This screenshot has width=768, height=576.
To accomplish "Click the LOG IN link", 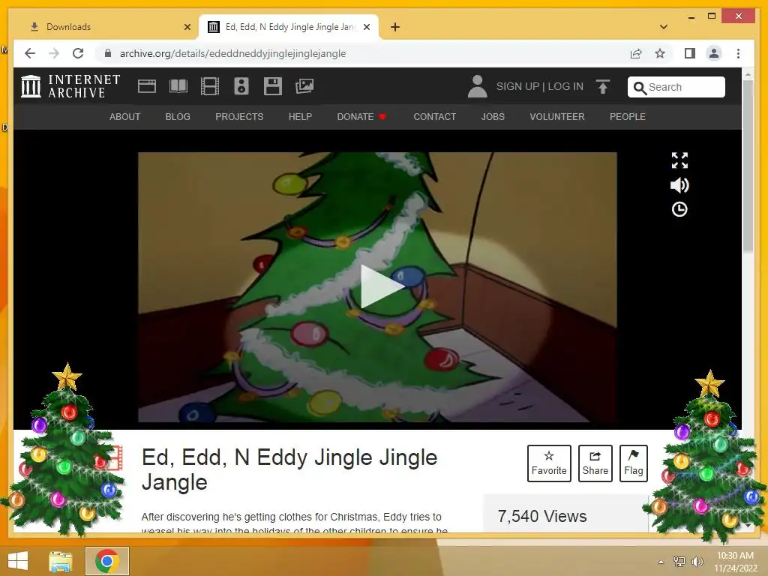I will tap(565, 87).
